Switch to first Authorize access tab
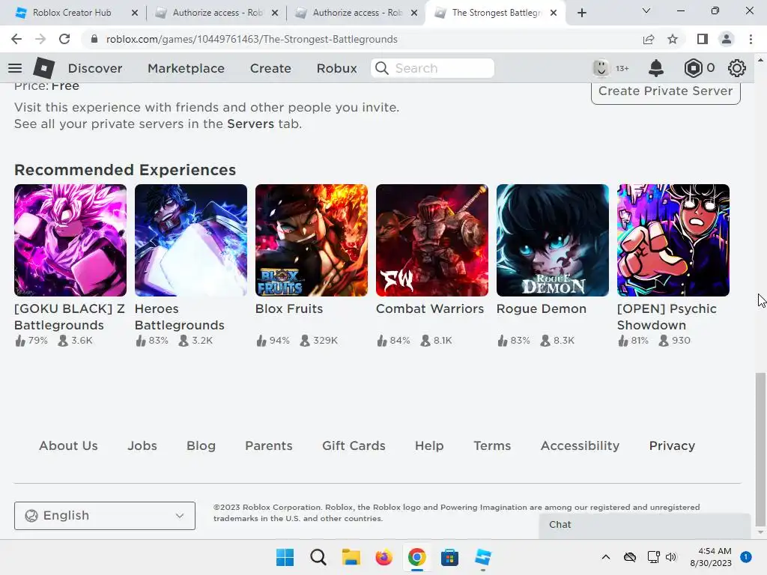767x575 pixels. [215, 13]
